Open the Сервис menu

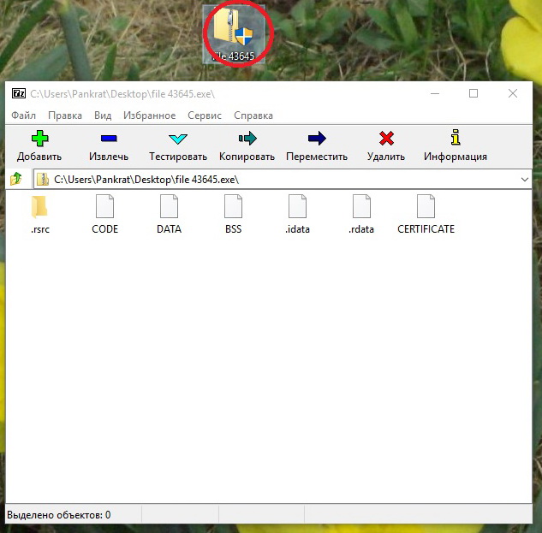(205, 115)
